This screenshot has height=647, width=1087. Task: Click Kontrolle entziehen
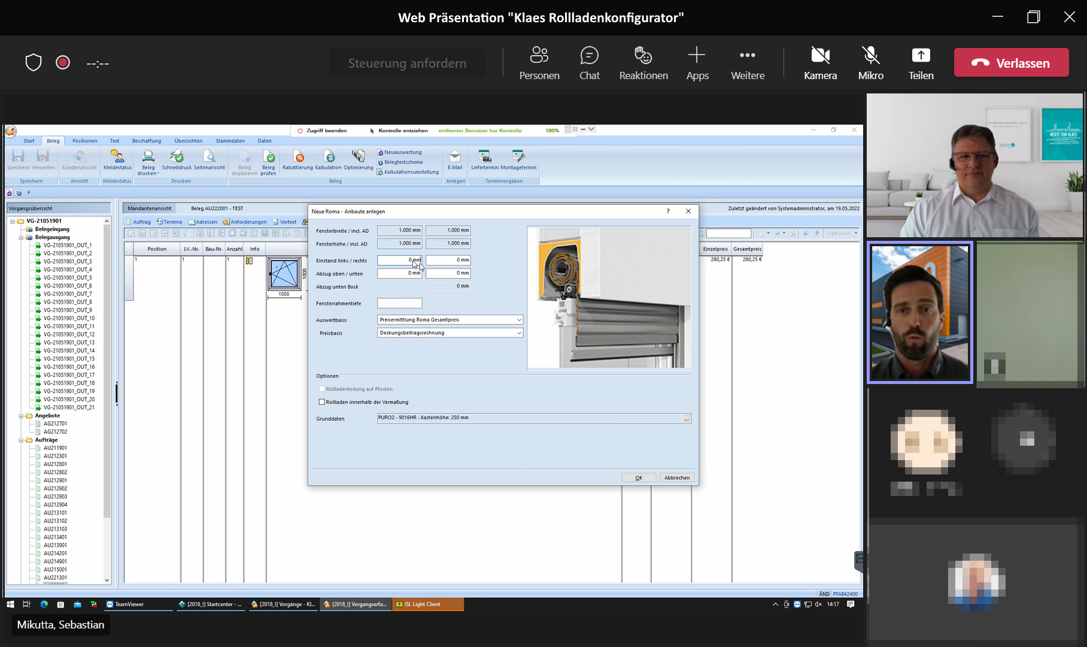399,131
